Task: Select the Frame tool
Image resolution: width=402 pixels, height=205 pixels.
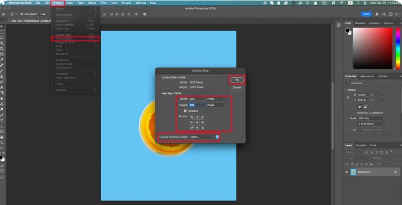Action: pyautogui.click(x=2, y=54)
